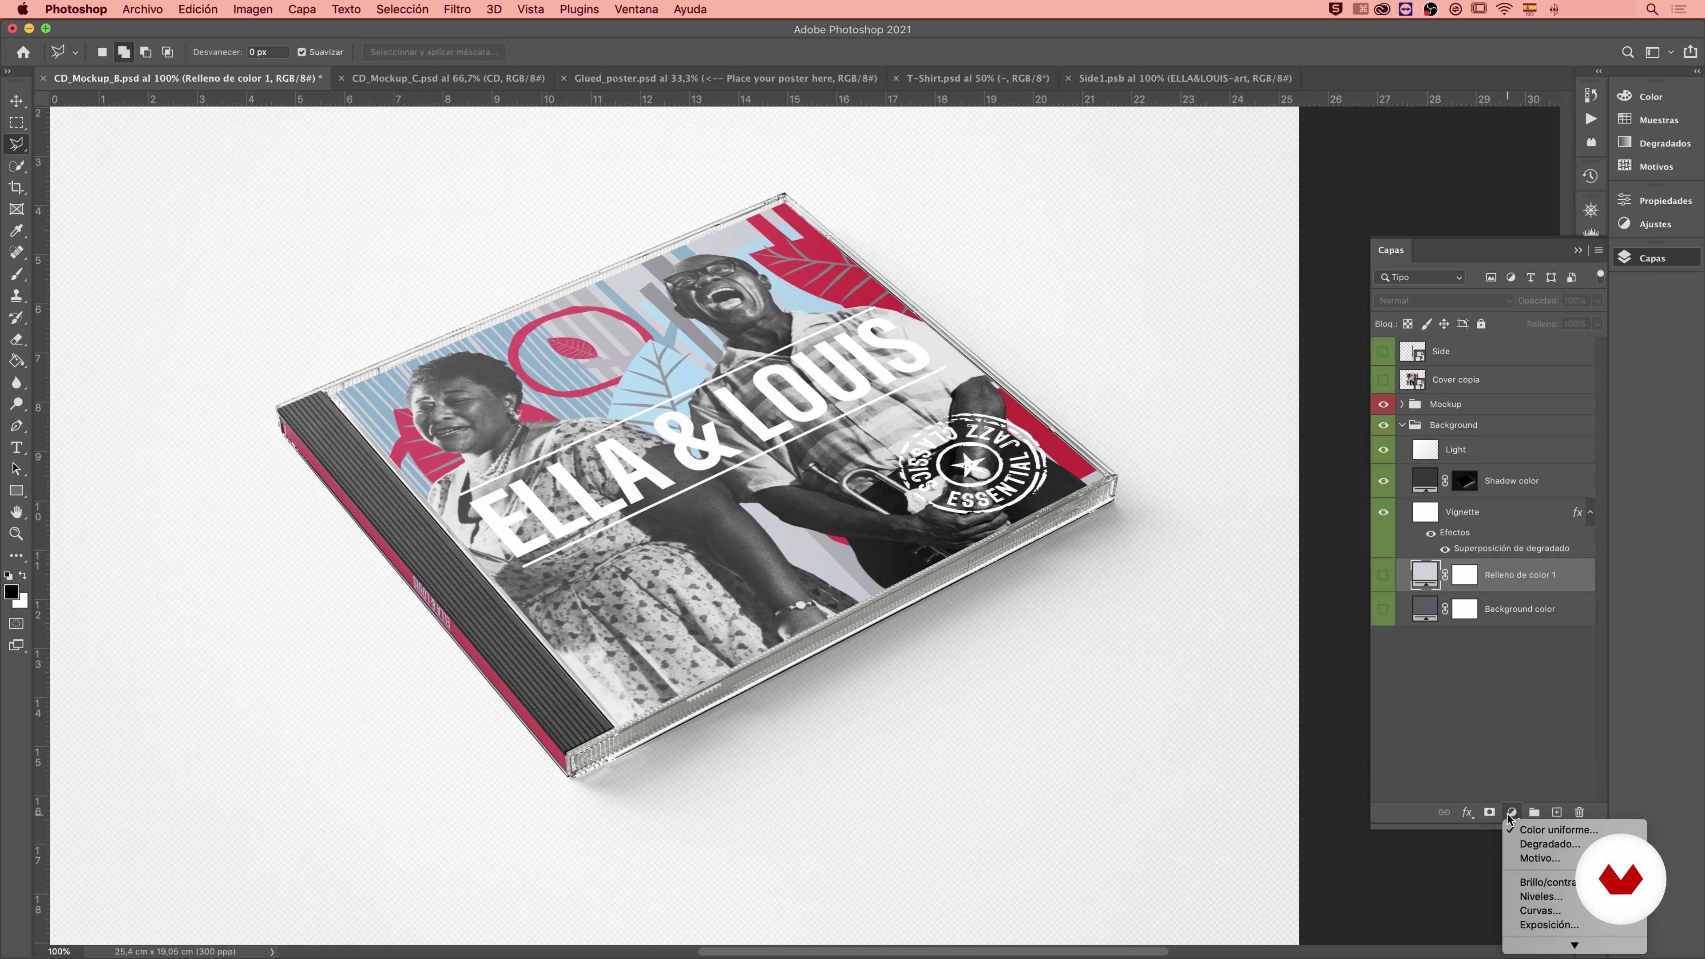
Task: Hide the Background group
Action: 1384,426
